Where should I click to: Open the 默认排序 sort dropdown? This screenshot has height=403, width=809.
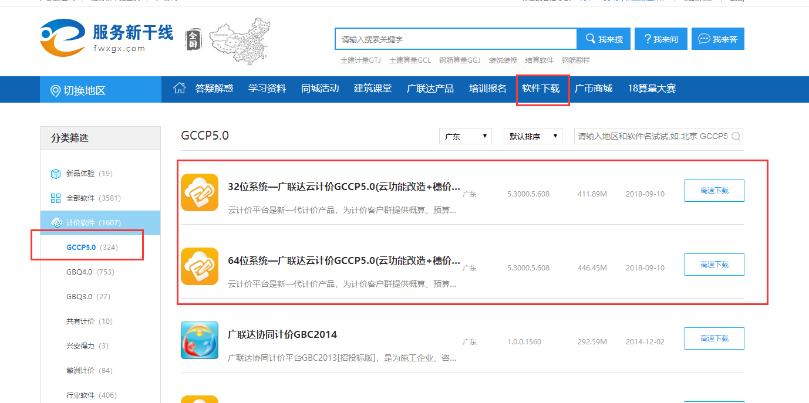(x=533, y=136)
